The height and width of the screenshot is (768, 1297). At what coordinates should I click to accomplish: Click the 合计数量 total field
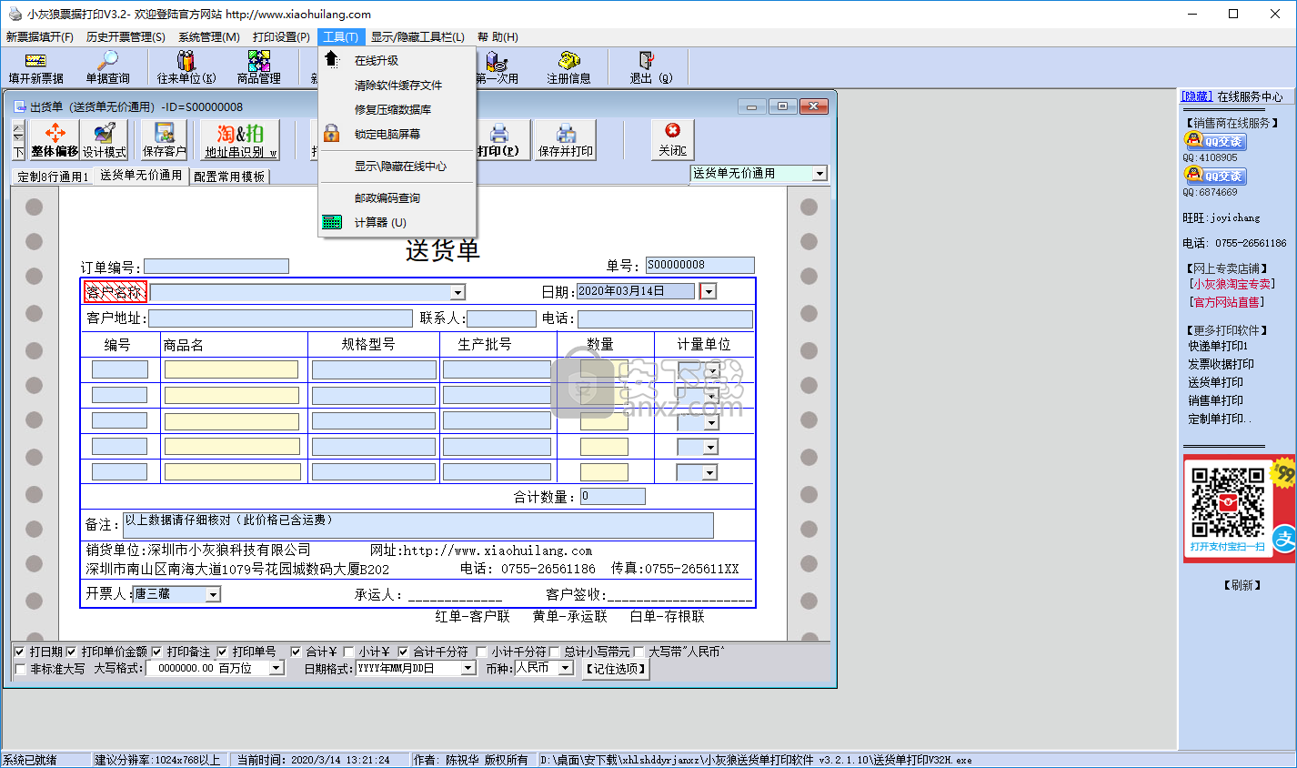pyautogui.click(x=613, y=496)
